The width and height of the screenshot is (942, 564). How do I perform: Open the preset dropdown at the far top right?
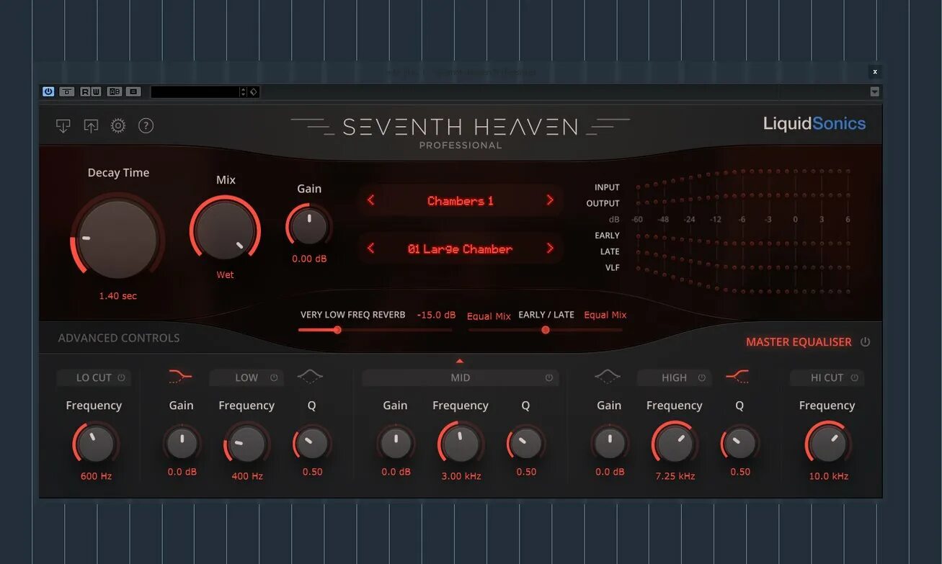pyautogui.click(x=874, y=91)
